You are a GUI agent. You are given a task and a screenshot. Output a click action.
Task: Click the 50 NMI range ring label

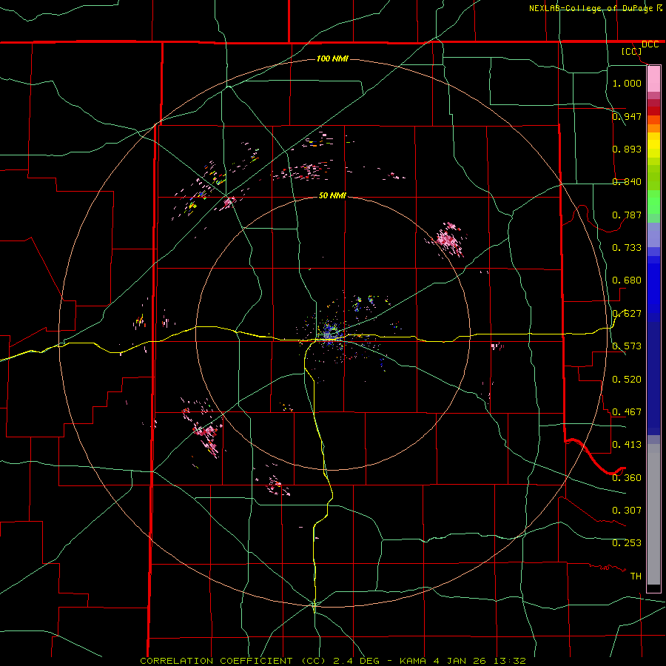coord(332,195)
